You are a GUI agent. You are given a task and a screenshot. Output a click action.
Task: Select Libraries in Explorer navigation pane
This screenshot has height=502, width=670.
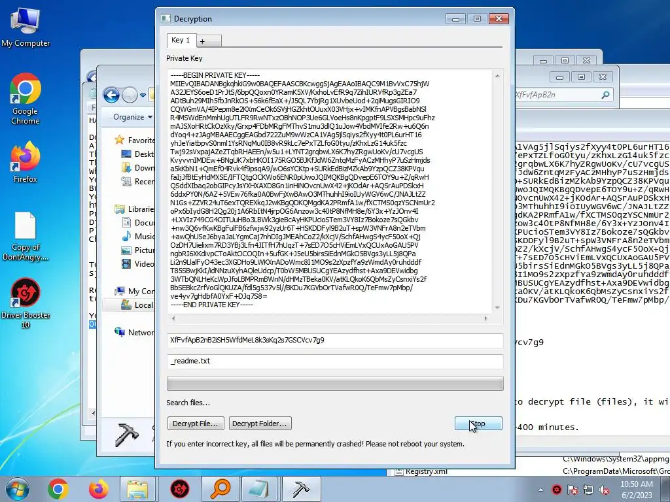point(134,209)
